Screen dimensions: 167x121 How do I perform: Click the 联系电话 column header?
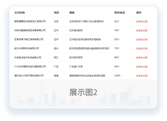click(x=120, y=13)
